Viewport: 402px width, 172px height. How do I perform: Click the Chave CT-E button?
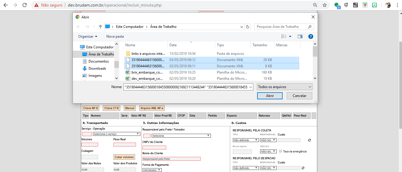click(x=112, y=108)
